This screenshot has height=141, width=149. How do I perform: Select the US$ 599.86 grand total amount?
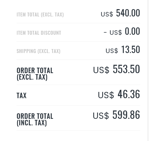pos(116,115)
